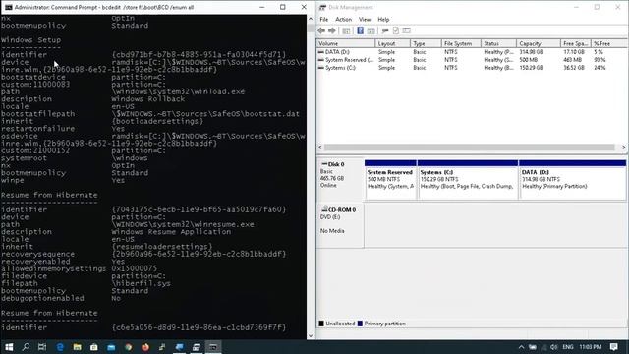Click the Primary partition blue legend swatch
This screenshot has height=354, width=629.
point(360,324)
